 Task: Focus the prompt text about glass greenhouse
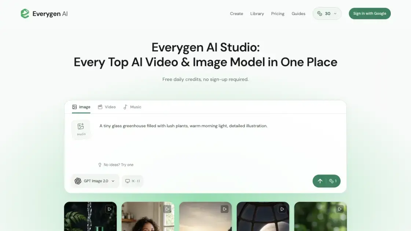click(x=183, y=126)
